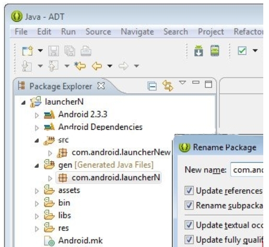
Task: Expand the libs folder
Action: tap(37, 216)
